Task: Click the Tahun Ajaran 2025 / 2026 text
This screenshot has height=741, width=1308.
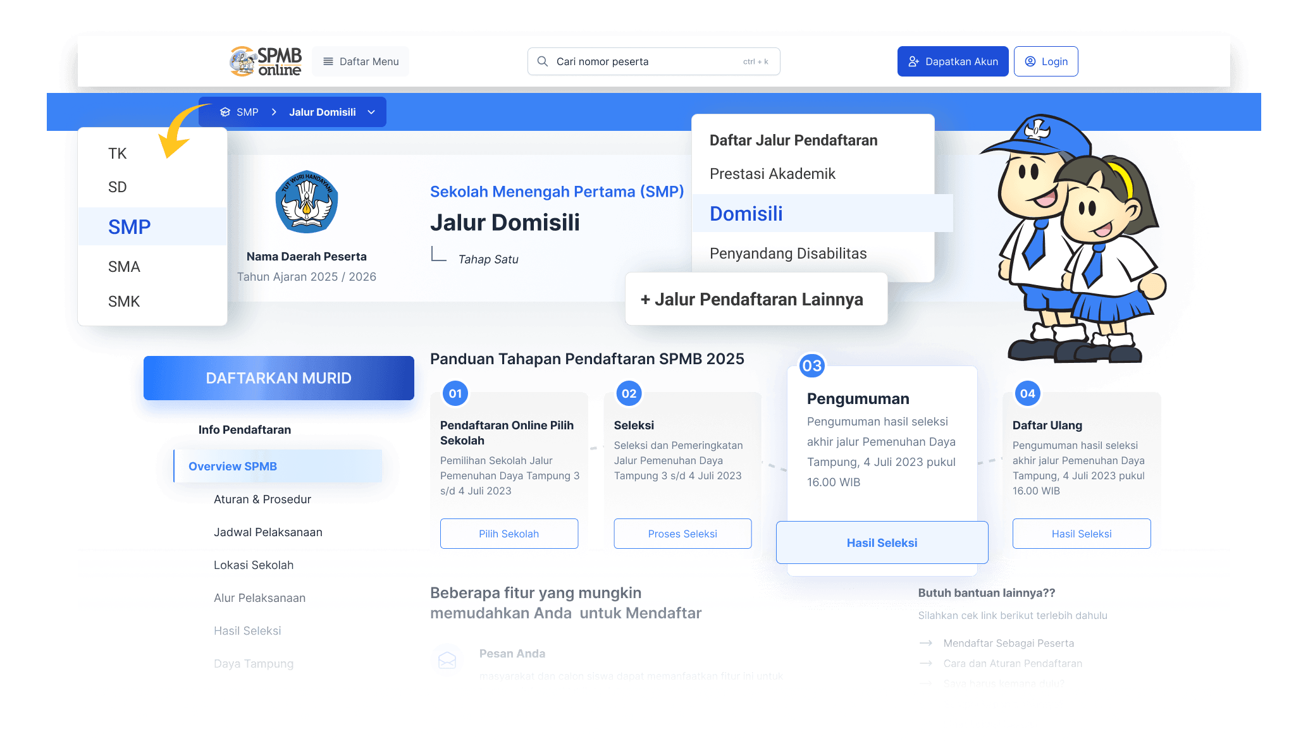Action: 307,277
